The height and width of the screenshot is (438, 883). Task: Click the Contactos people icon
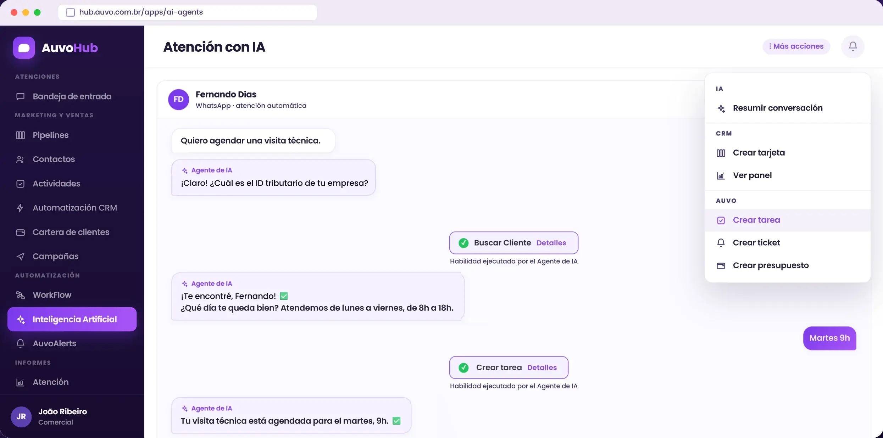[x=20, y=159]
